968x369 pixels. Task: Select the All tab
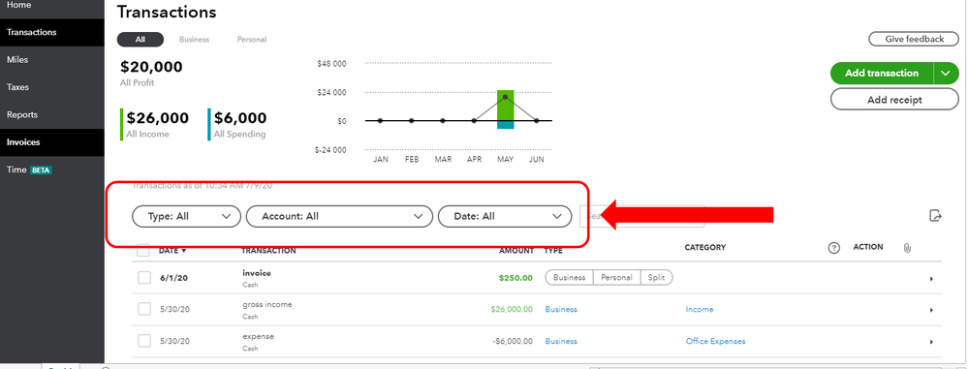click(141, 40)
